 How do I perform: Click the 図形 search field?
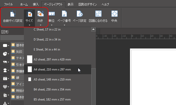click(12, 38)
